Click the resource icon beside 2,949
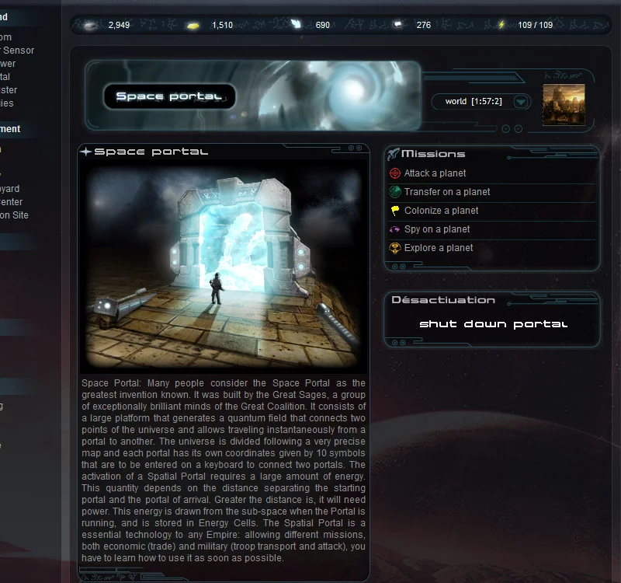Screen dimensions: 621x583 tap(91, 26)
